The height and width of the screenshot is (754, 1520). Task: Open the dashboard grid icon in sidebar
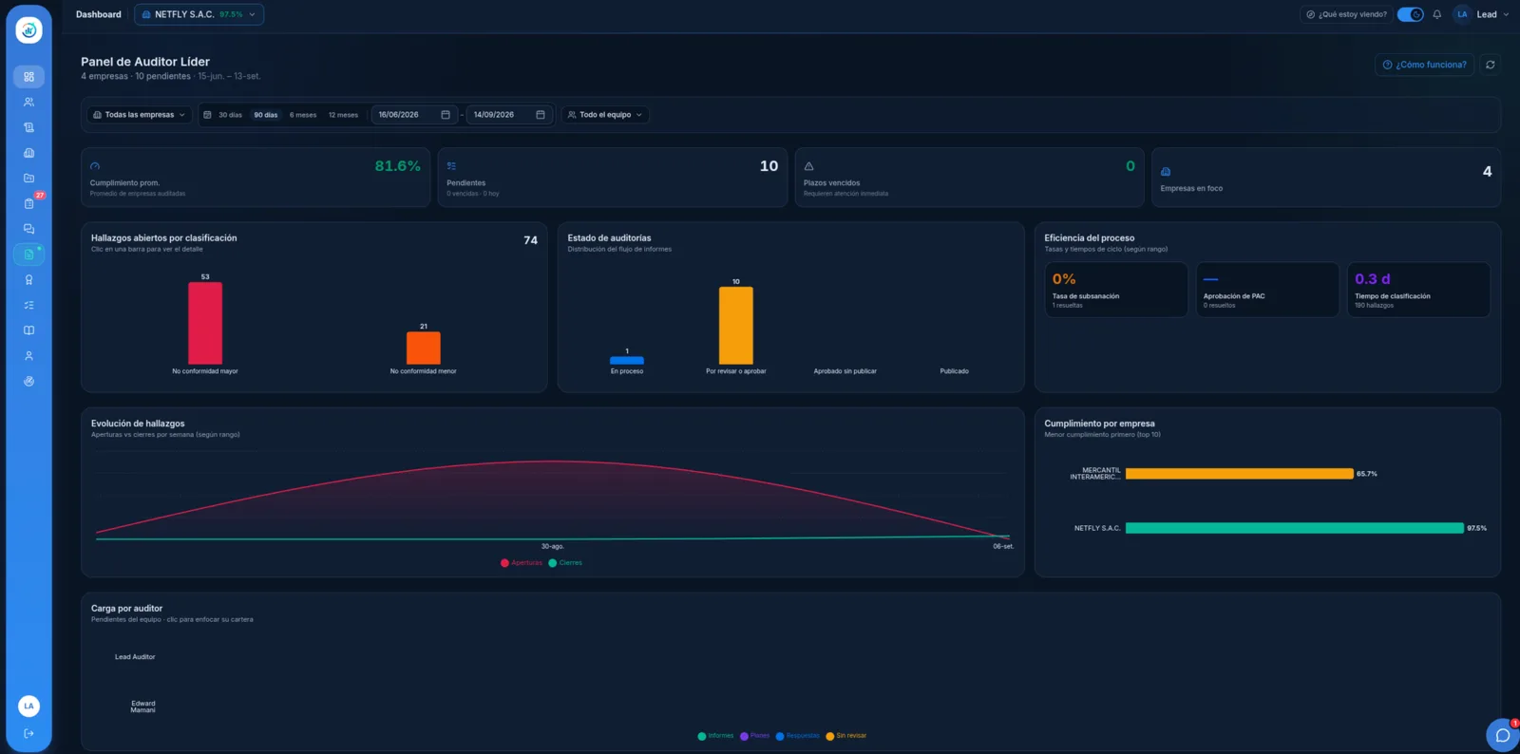[x=28, y=77]
